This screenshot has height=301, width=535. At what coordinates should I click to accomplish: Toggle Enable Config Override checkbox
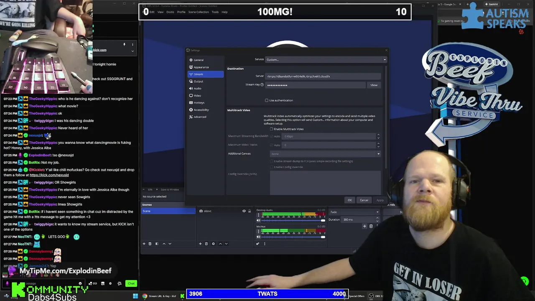[271, 167]
